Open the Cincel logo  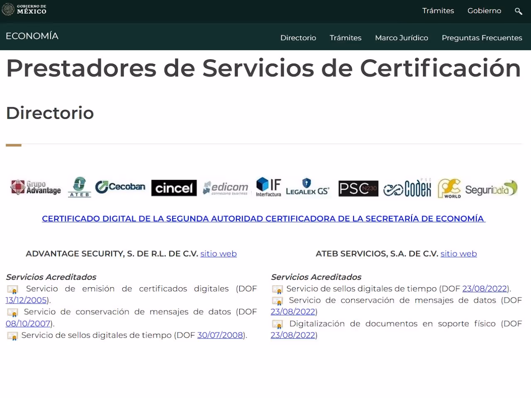[174, 188]
